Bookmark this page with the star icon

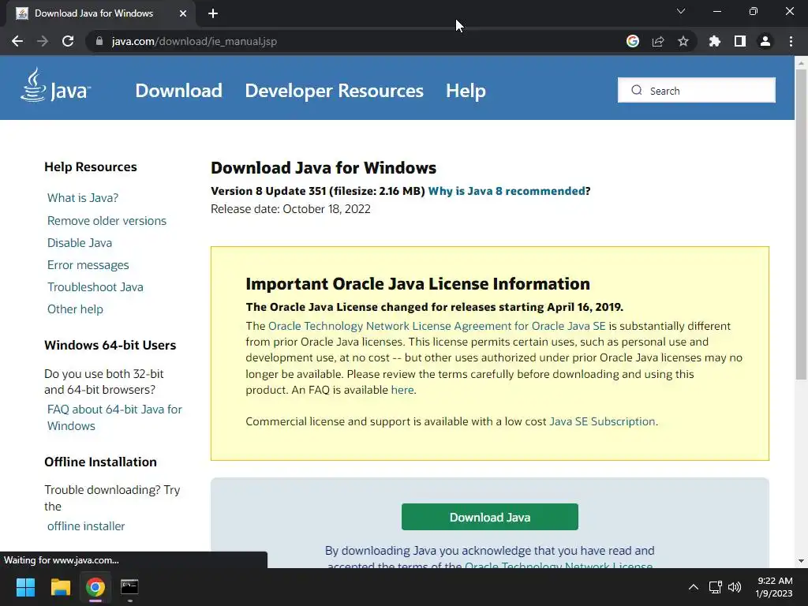(x=683, y=41)
